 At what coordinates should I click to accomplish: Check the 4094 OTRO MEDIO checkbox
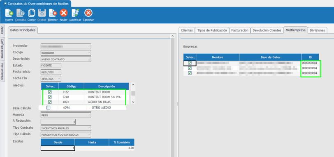coord(49,107)
